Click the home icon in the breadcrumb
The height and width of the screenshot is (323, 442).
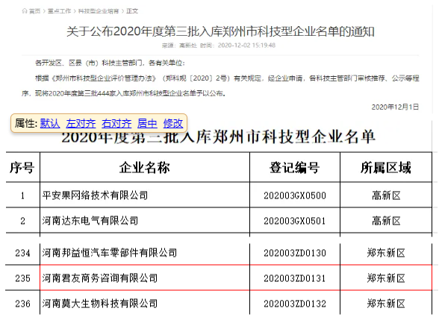[25, 11]
